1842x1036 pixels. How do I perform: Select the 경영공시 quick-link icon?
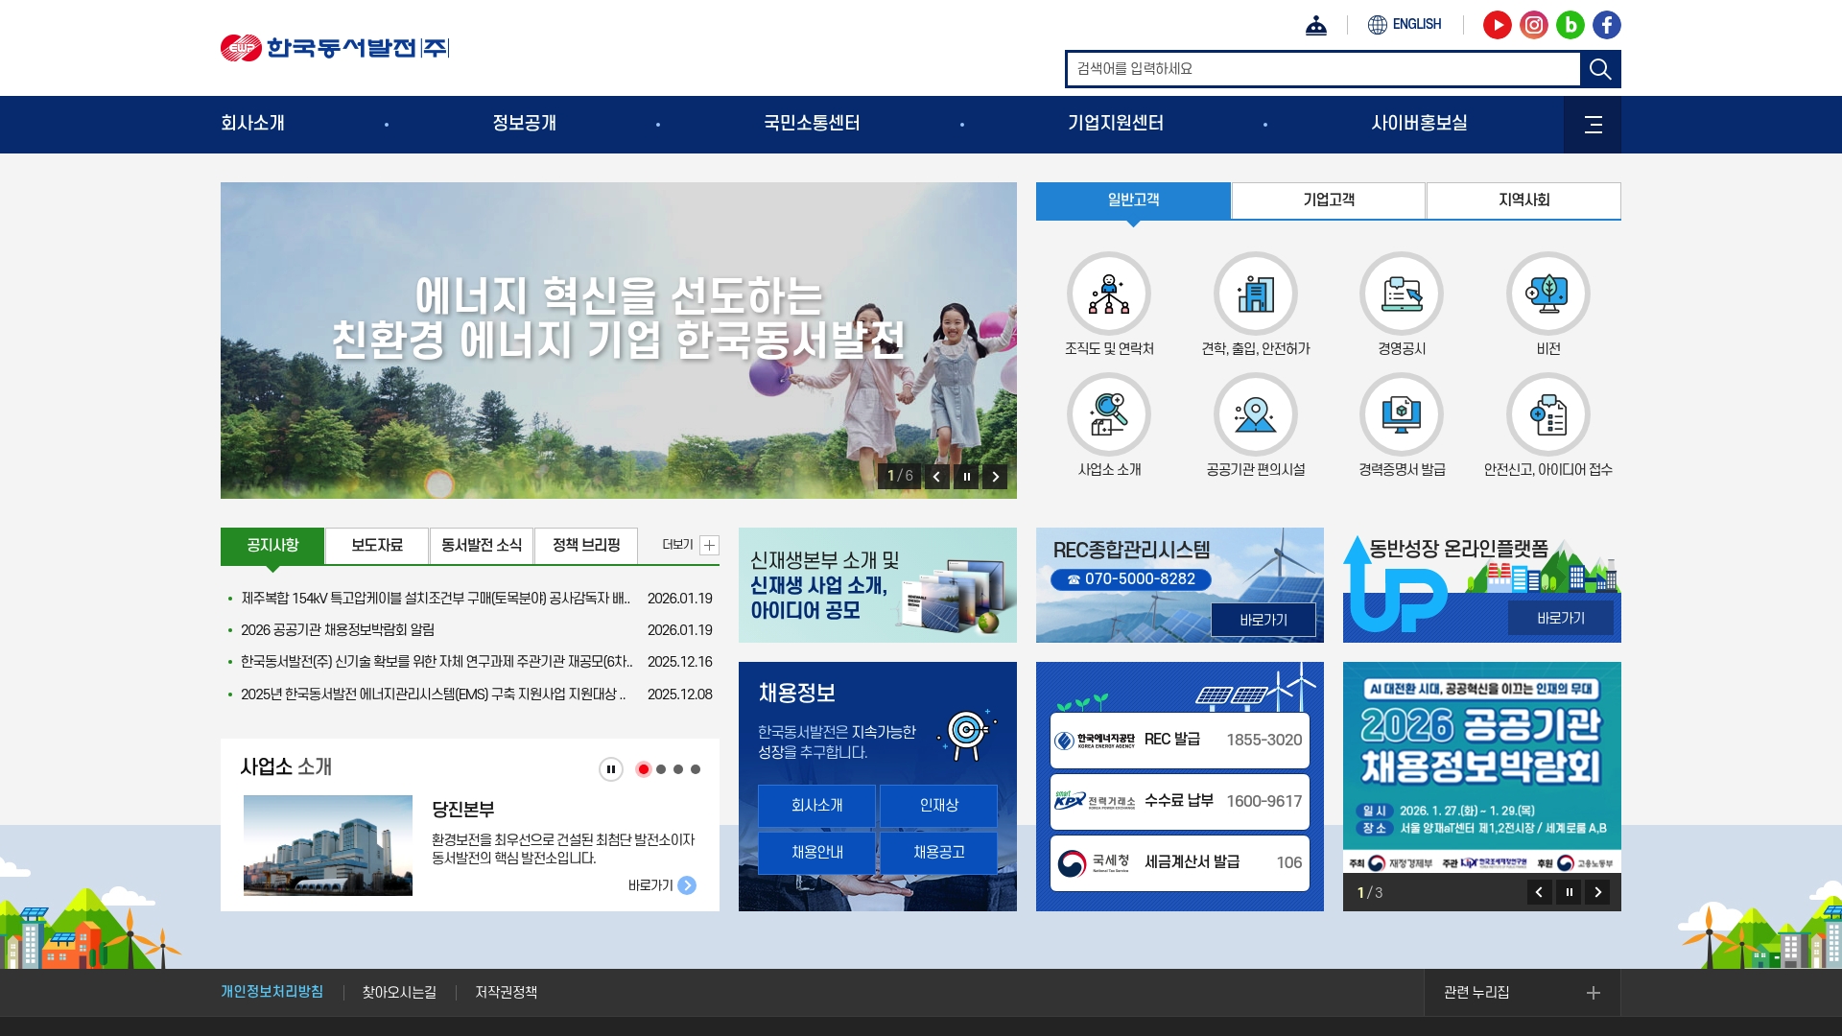[1402, 294]
